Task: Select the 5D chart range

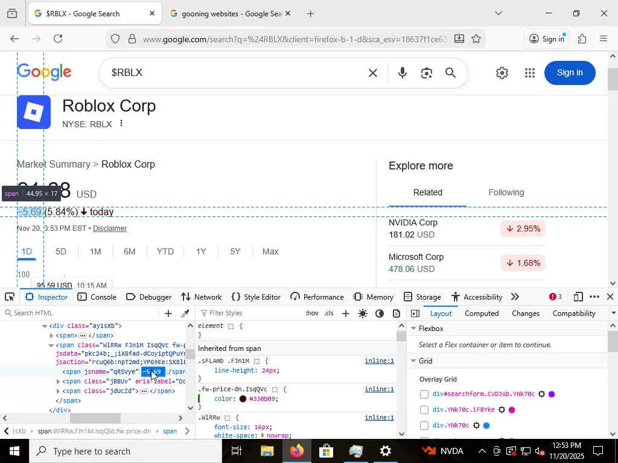Action: (x=61, y=251)
